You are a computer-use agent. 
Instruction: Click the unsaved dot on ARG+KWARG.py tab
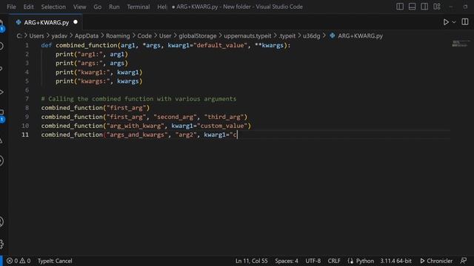(76, 22)
